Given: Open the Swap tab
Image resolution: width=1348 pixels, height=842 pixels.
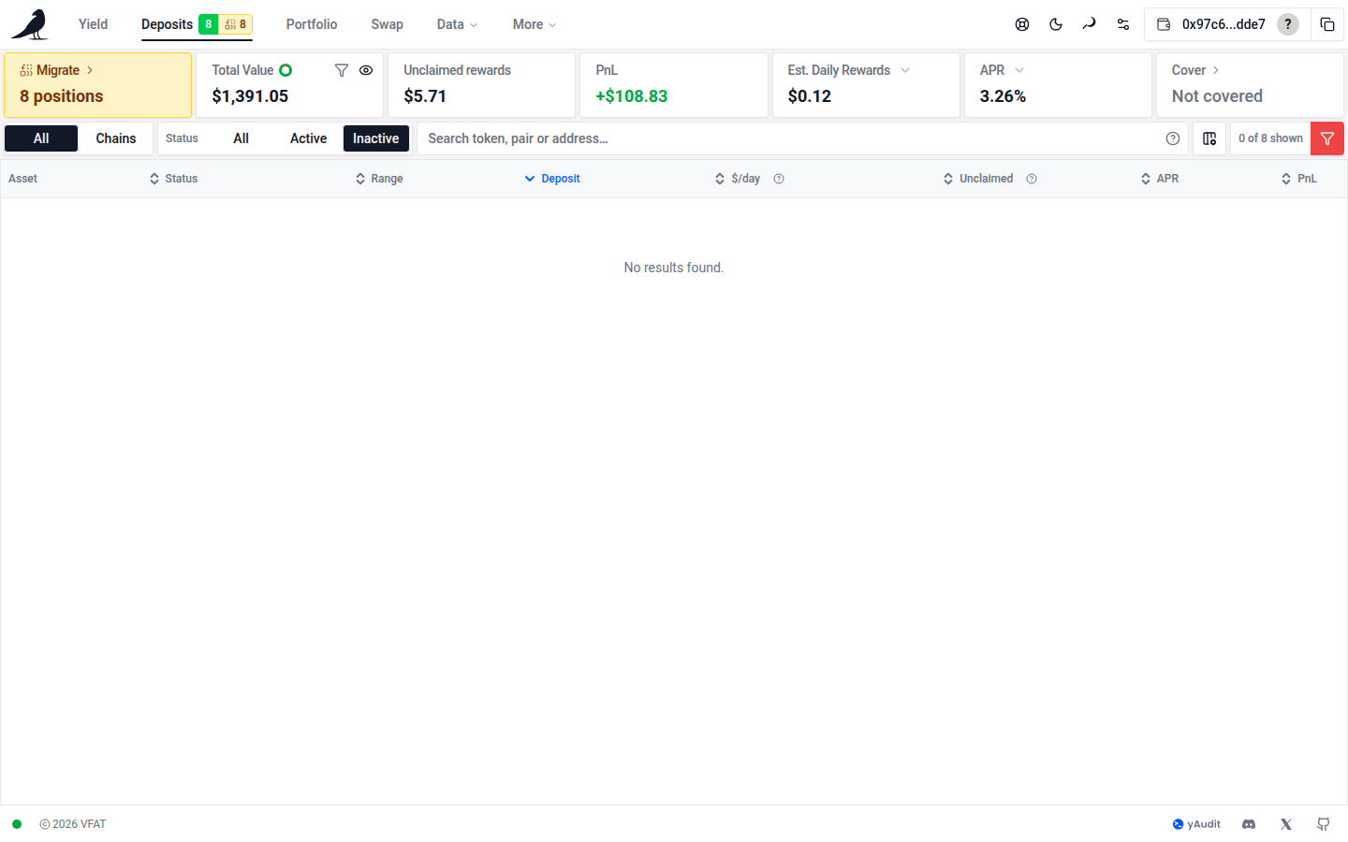Looking at the screenshot, I should (x=387, y=24).
